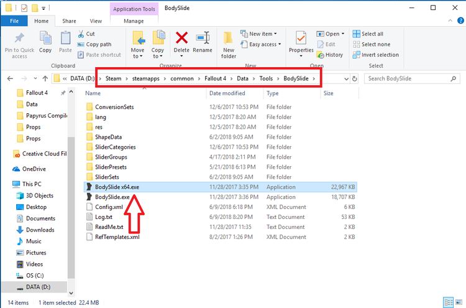Viewport: 466px width, 308px height.
Task: Click the Paste ribbon icon
Action: 65,38
